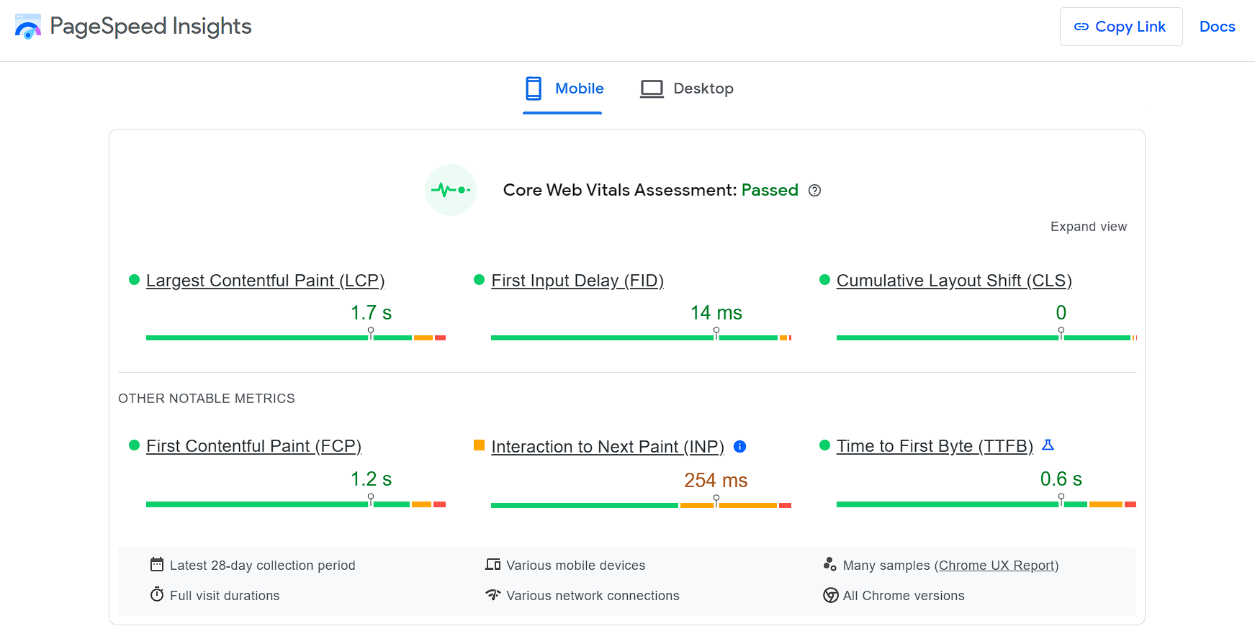Click the All Chrome versions text

[904, 596]
